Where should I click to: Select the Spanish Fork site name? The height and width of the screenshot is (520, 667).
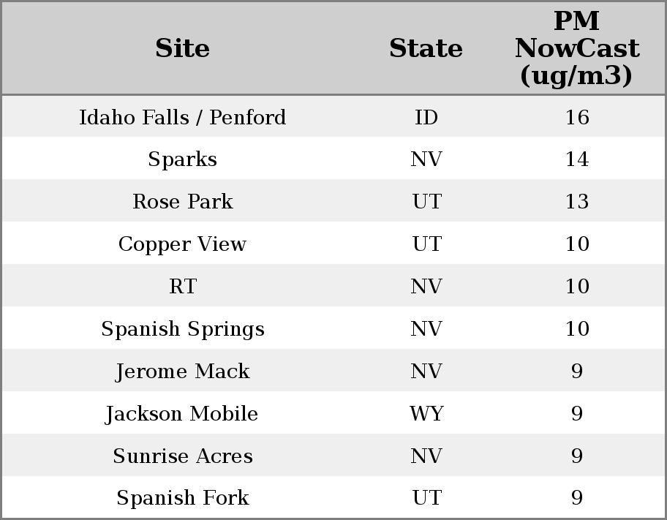[182, 498]
